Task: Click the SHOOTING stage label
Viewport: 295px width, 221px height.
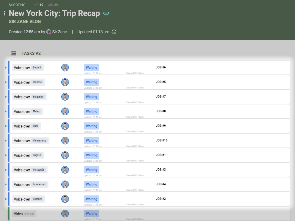Action: 17,5
